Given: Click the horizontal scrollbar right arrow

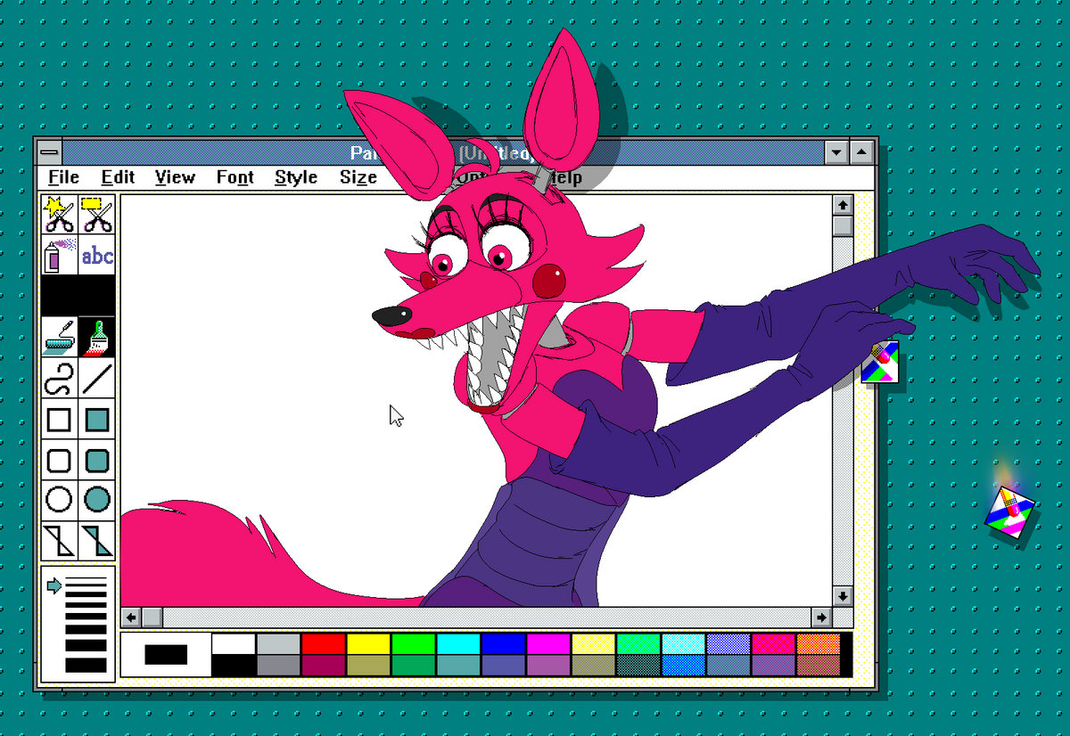Looking at the screenshot, I should (821, 617).
